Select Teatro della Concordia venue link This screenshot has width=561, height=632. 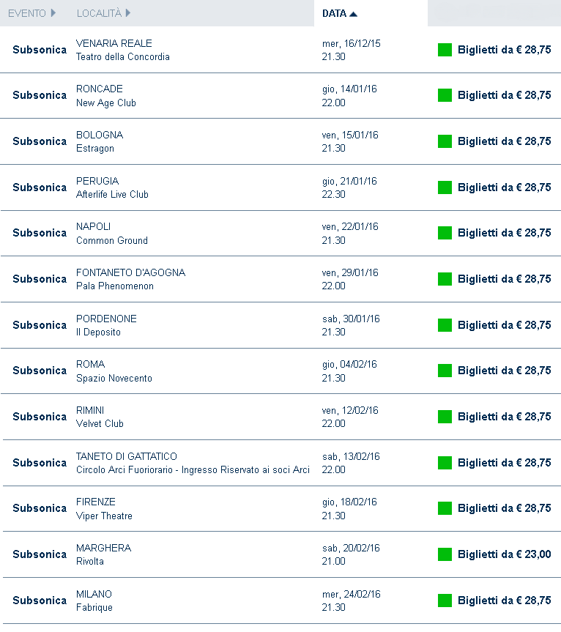coord(123,57)
